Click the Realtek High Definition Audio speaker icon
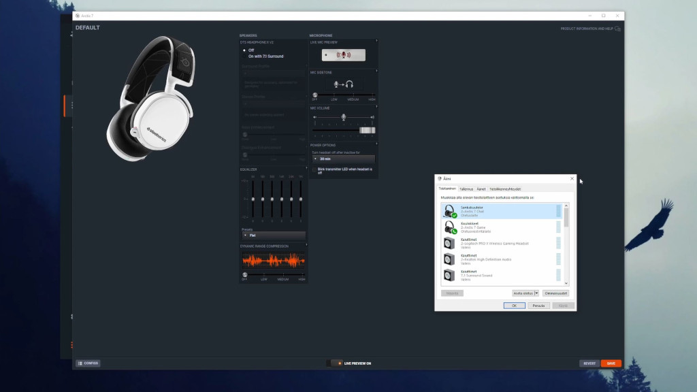Viewport: 697px width, 392px height. click(449, 259)
